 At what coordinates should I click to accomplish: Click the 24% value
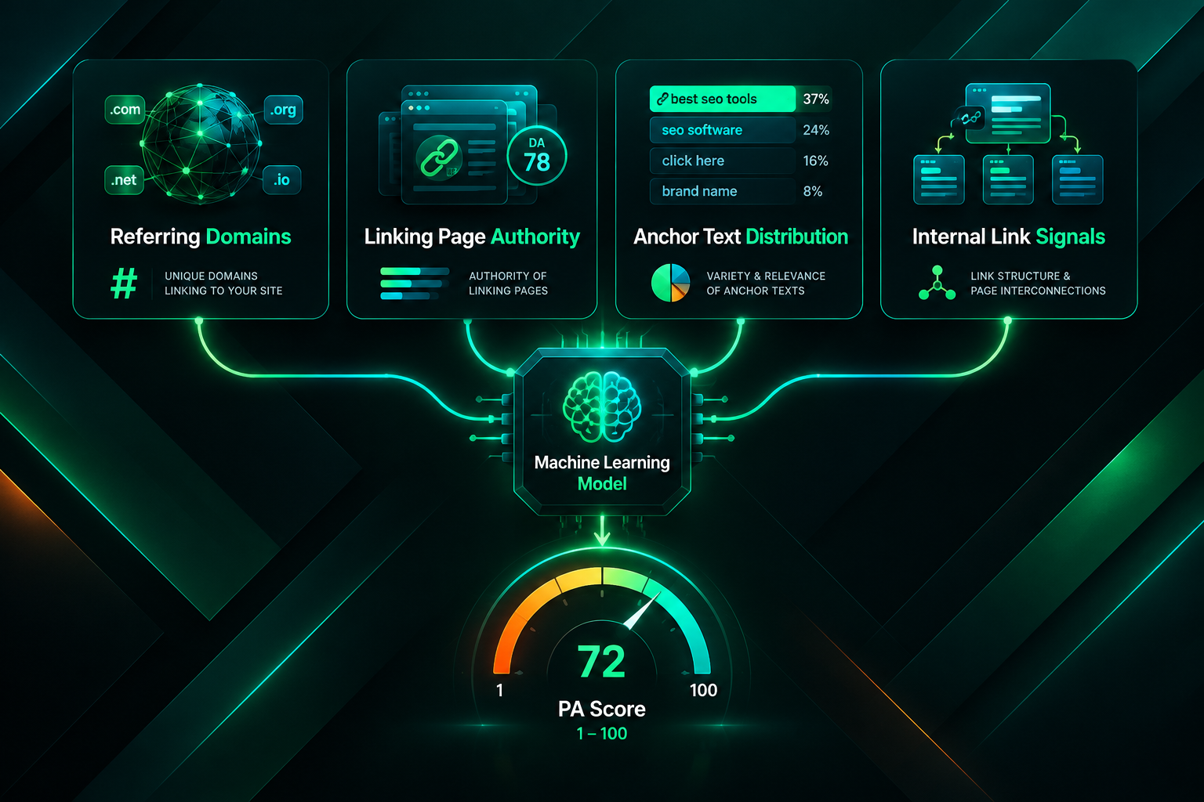coord(816,130)
